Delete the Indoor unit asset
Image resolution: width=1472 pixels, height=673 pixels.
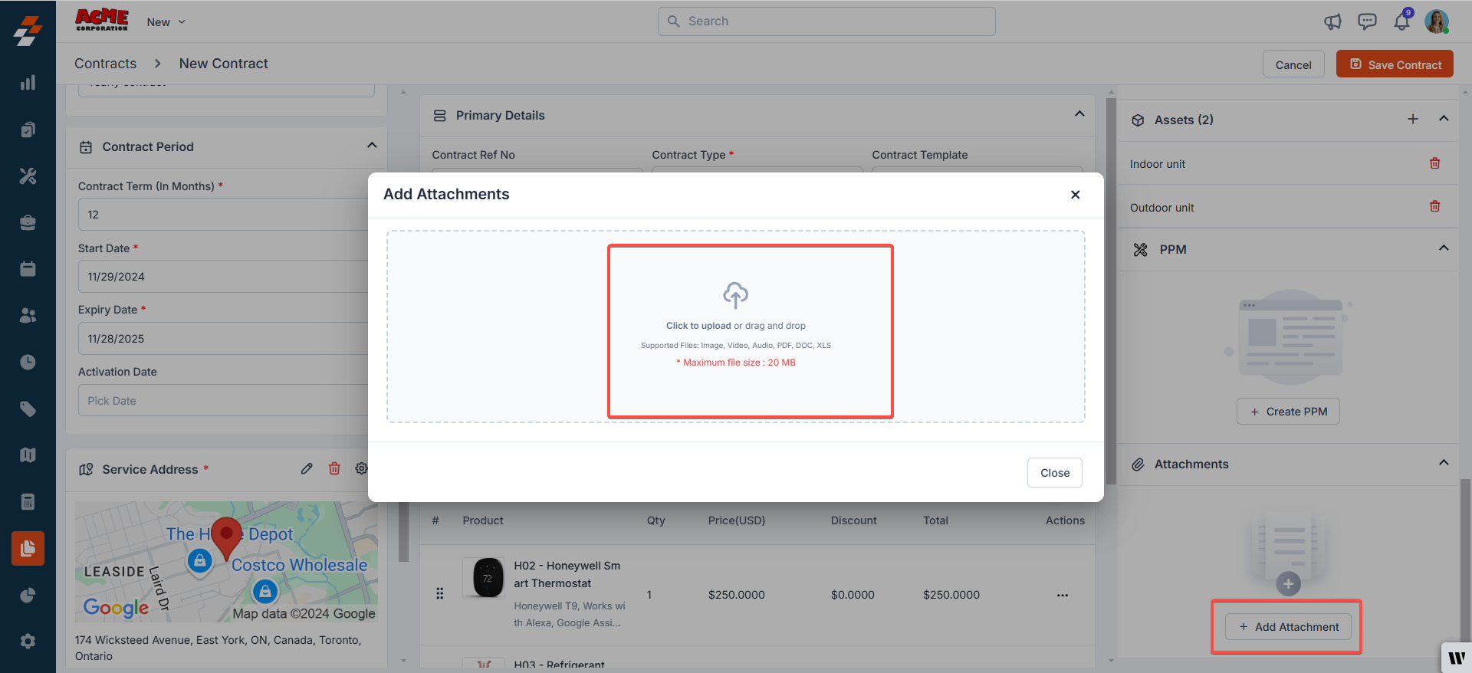(x=1434, y=163)
